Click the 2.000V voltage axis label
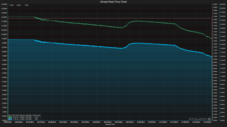 (4, 103)
